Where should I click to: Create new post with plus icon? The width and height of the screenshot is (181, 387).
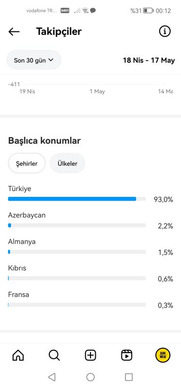[x=90, y=356]
